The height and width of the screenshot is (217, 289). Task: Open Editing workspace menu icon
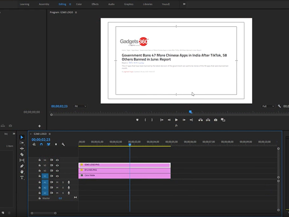click(70, 4)
